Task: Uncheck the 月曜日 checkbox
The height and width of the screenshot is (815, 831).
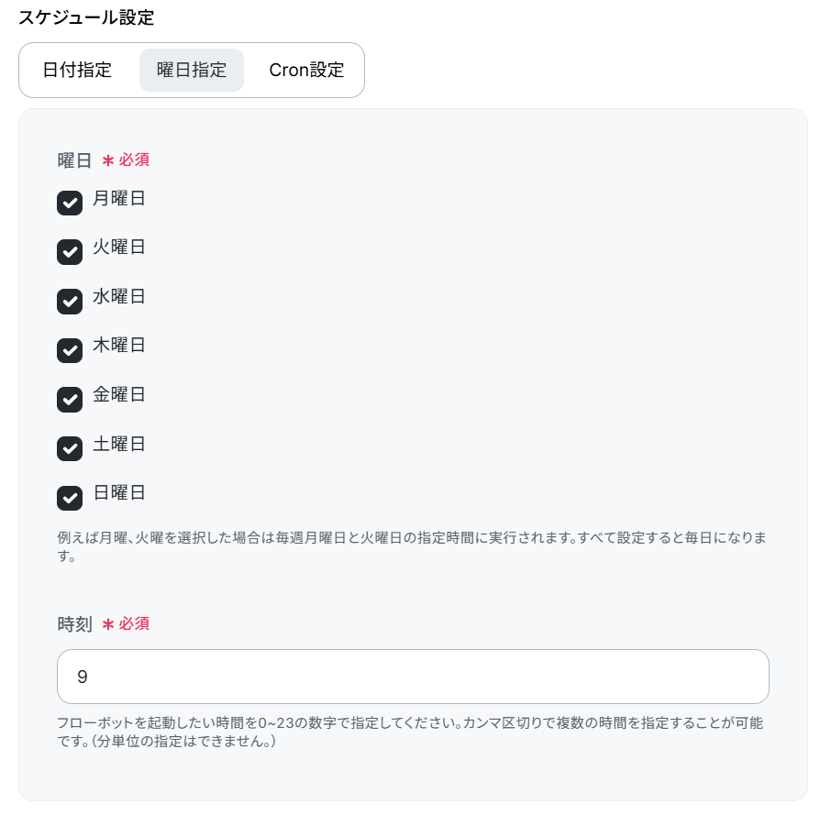Action: tap(70, 203)
